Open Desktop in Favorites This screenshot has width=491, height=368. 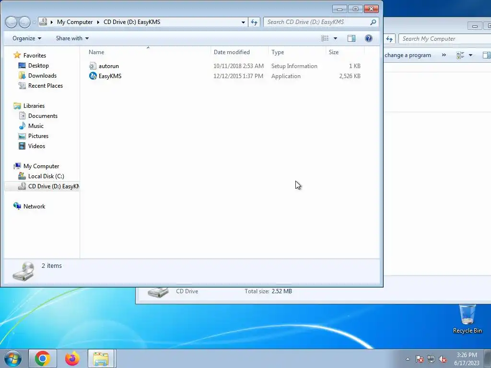(x=38, y=65)
